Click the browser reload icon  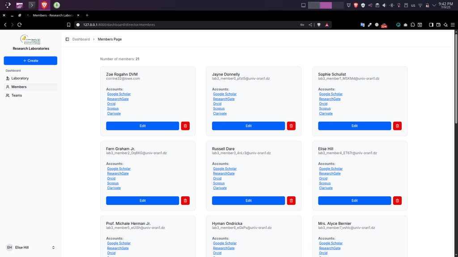point(19,25)
